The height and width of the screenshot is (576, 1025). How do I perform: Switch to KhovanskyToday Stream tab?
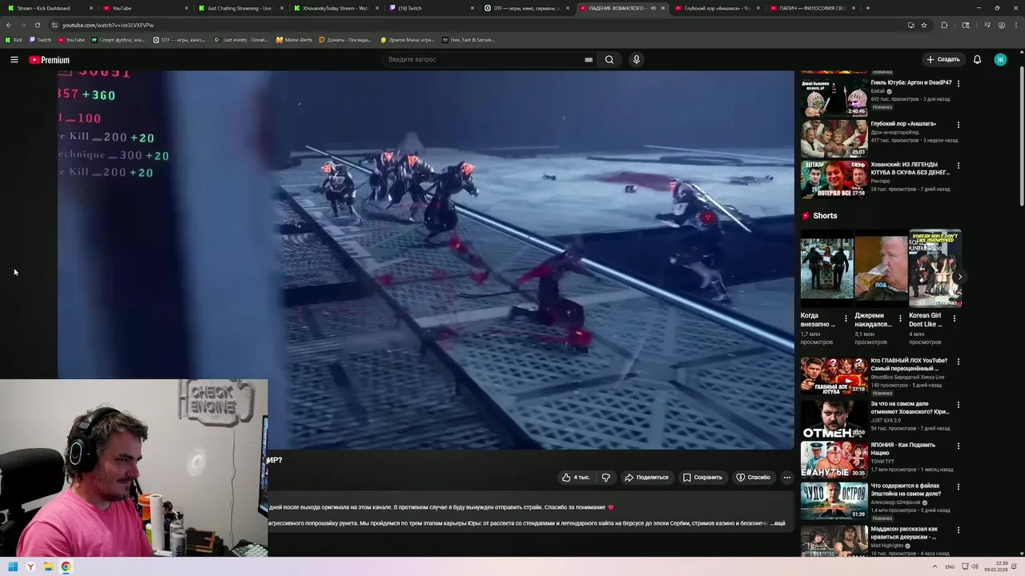[335, 8]
